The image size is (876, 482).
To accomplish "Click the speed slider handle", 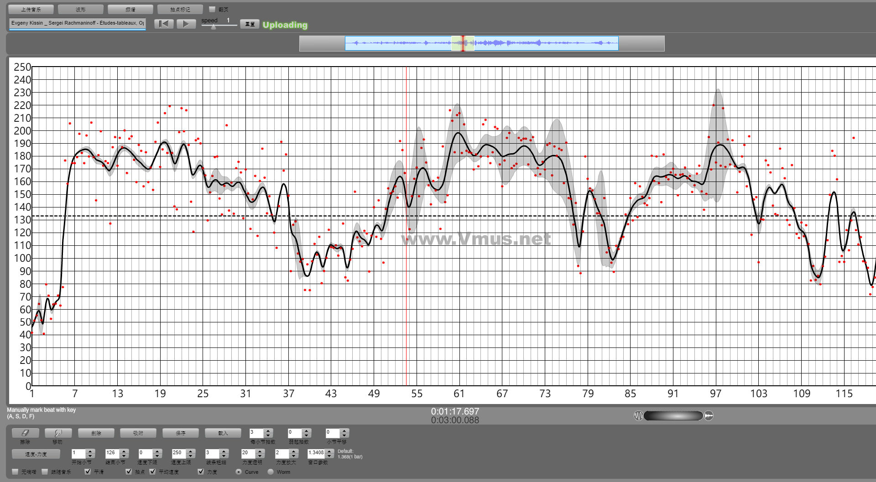I will [214, 26].
